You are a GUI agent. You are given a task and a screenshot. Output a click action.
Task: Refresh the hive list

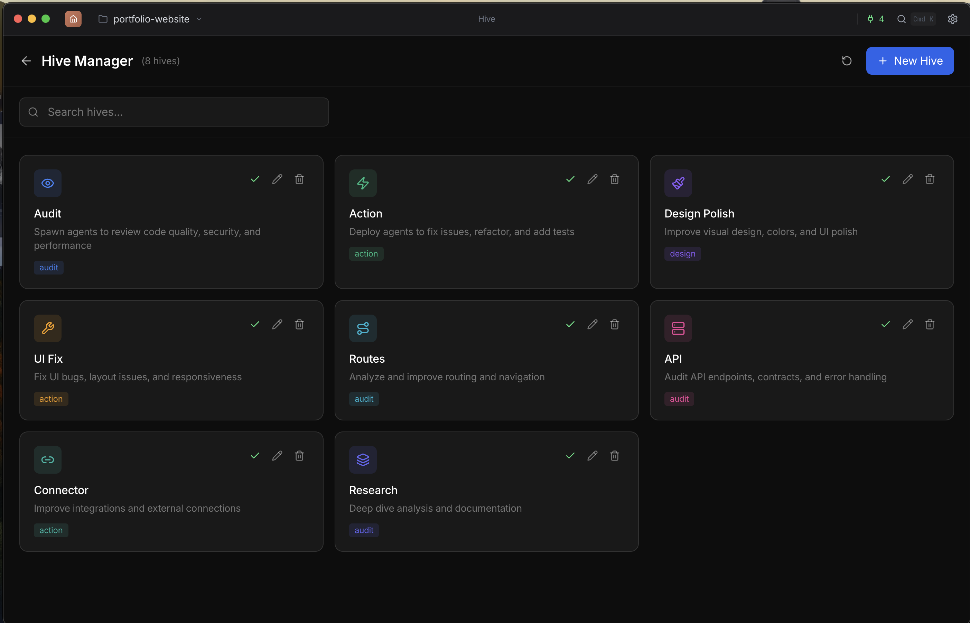pos(847,61)
